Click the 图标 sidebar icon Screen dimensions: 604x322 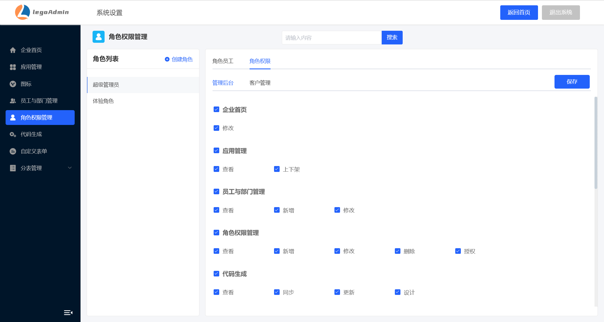tap(13, 84)
